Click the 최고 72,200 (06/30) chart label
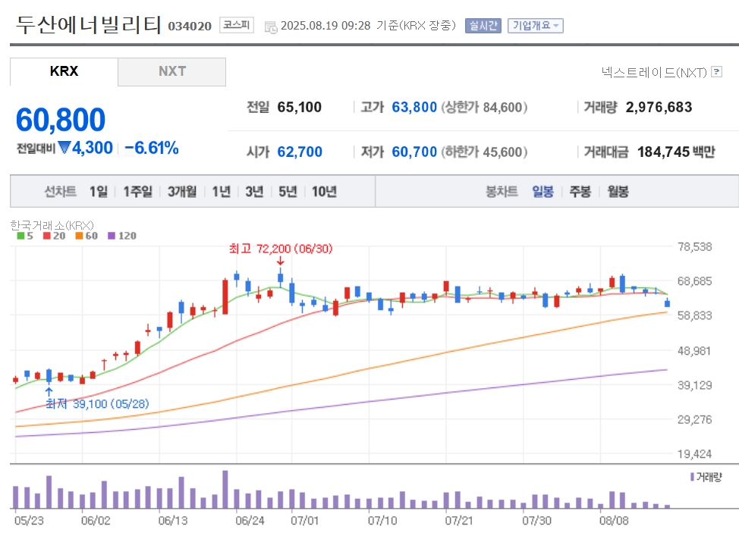Screen dimensions: 739x539 click(281, 249)
